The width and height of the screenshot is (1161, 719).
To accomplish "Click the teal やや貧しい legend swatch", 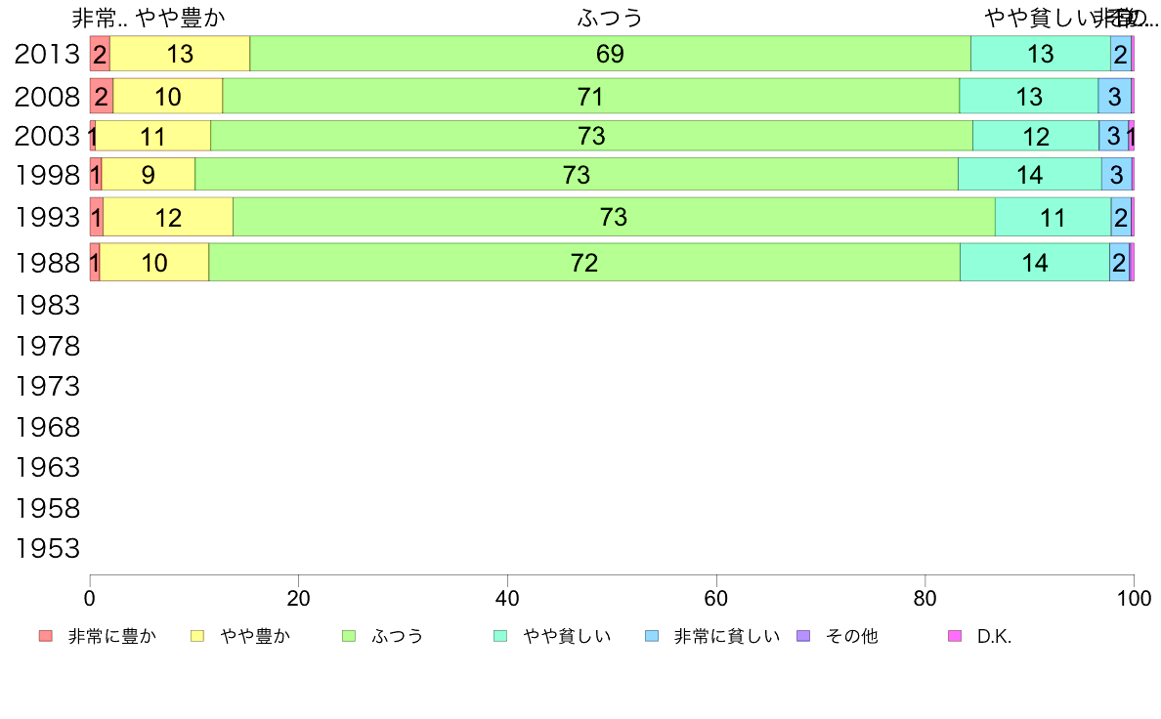I will pyautogui.click(x=500, y=636).
